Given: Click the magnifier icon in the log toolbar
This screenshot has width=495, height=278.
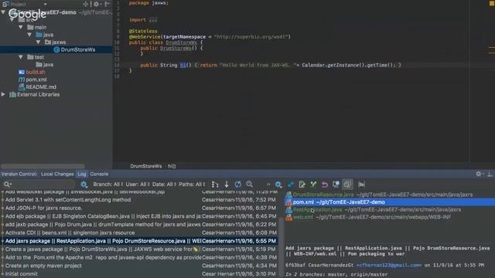Looking at the screenshot, I should pos(249,184).
